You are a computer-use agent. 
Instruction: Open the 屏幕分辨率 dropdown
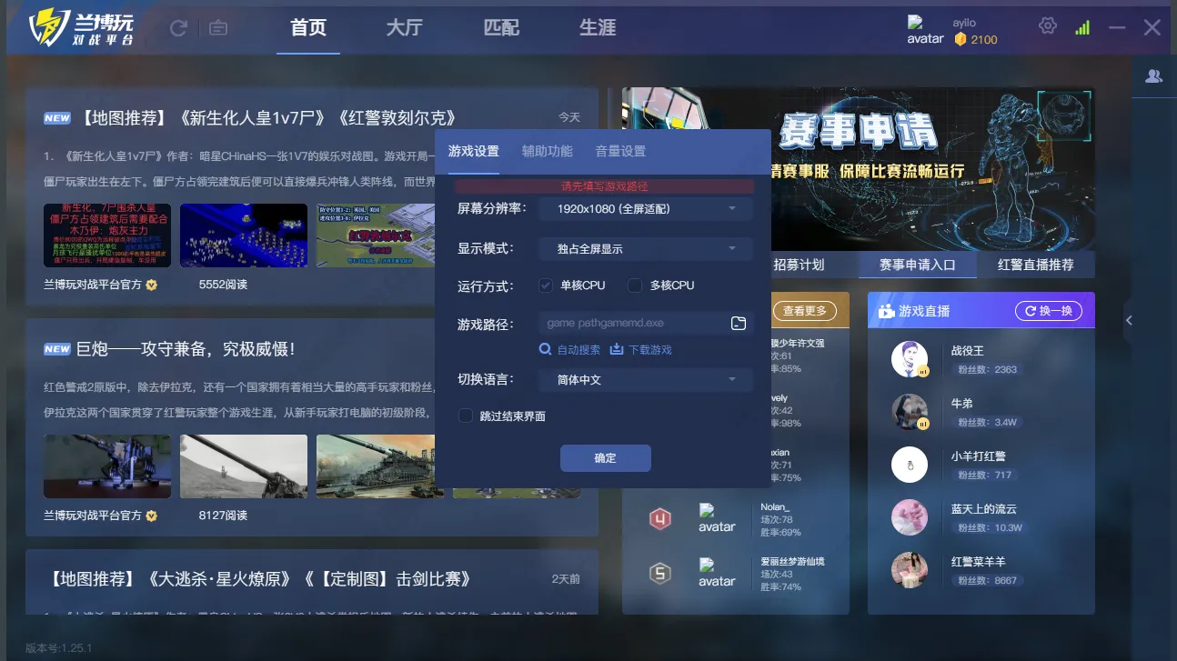[x=644, y=209]
